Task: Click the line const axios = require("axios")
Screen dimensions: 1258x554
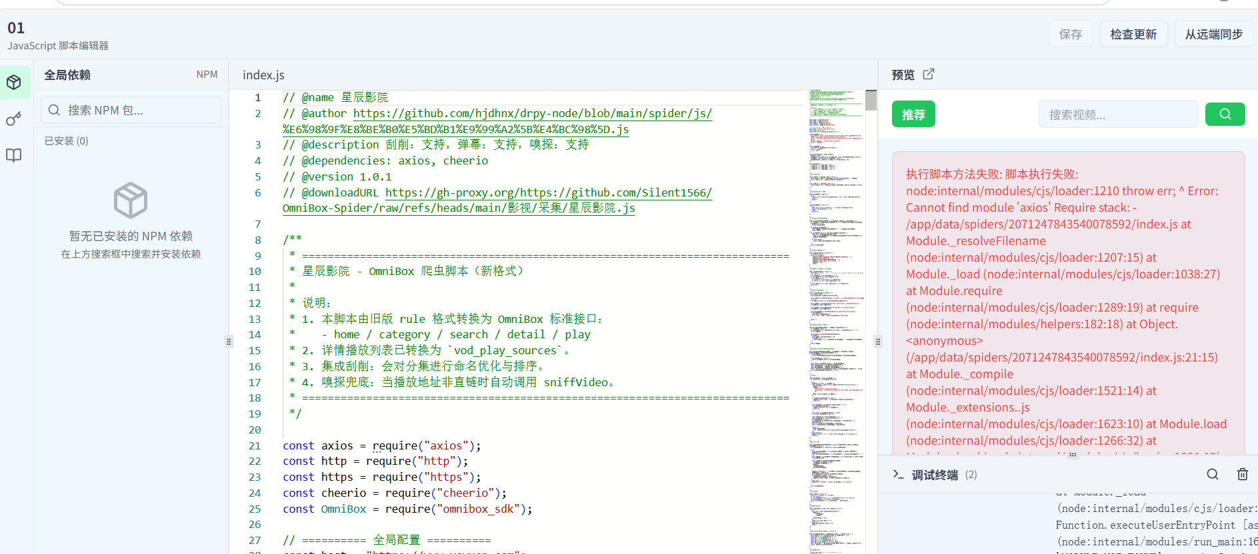Action: (382, 445)
